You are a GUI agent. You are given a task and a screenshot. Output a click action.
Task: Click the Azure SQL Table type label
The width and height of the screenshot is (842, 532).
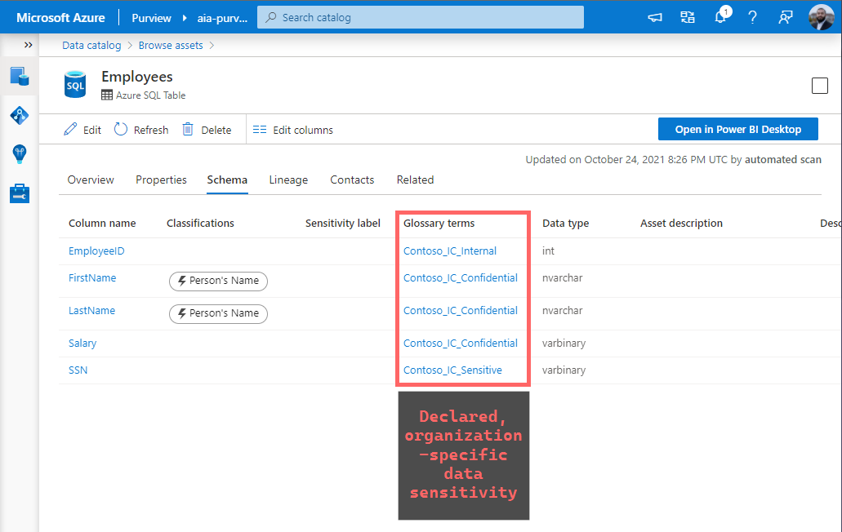pos(151,95)
